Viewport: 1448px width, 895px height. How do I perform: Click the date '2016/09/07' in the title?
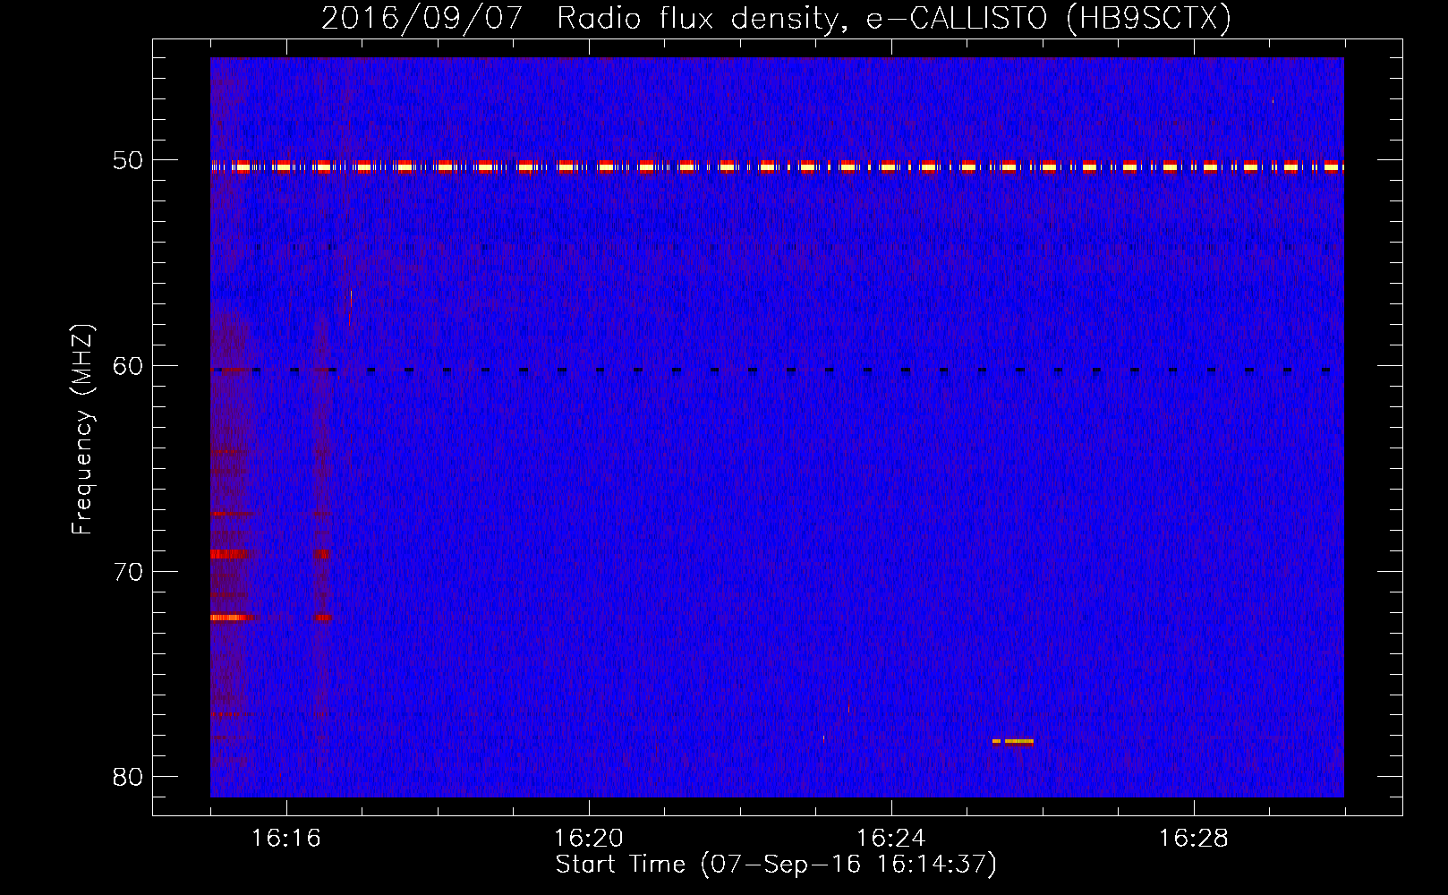[x=421, y=19]
